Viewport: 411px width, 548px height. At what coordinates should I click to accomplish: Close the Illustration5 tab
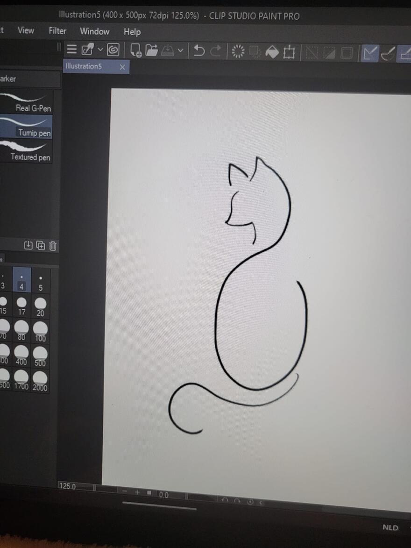pos(122,67)
